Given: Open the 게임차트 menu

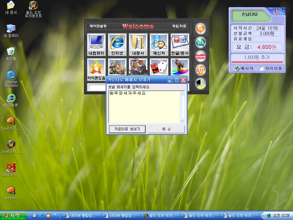Looking at the screenshot, I should 179,26.
